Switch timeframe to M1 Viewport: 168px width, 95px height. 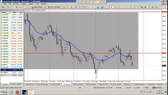tap(78, 2)
